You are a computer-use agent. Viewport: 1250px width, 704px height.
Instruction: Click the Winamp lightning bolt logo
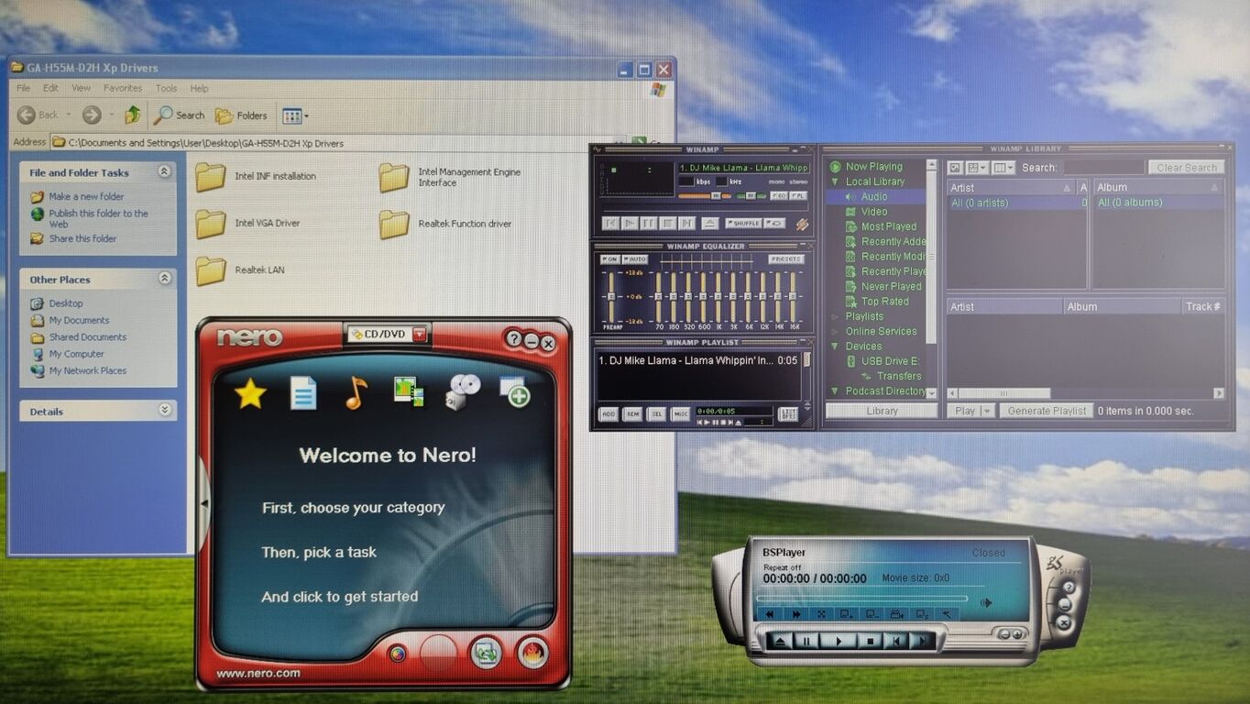click(x=802, y=224)
